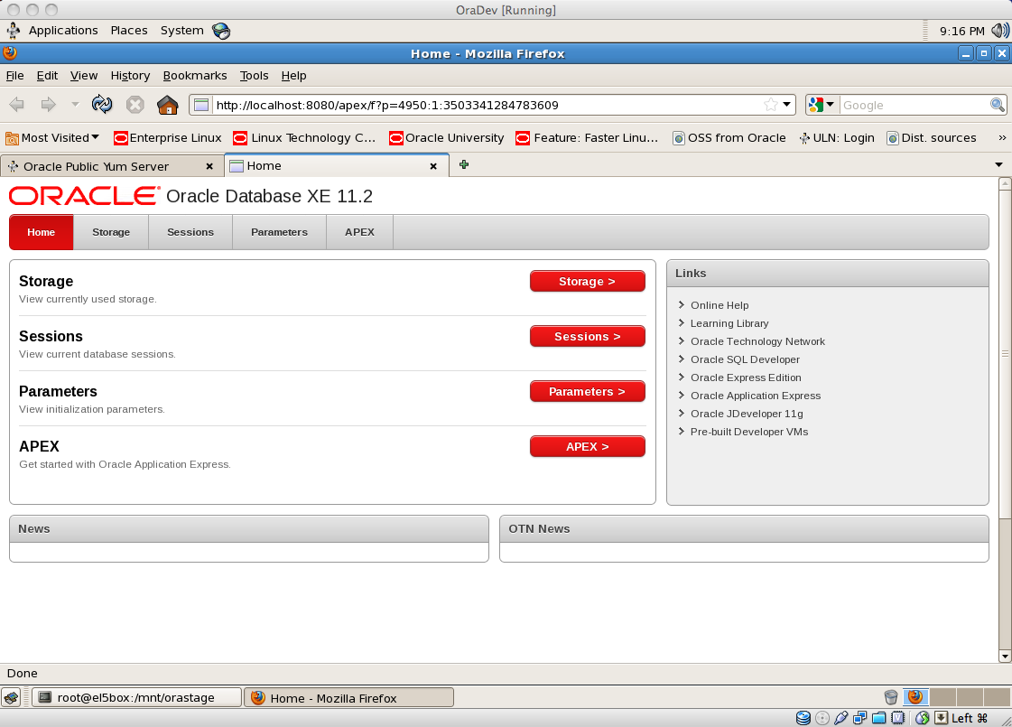Open the GNOME Applications menu
Image resolution: width=1012 pixels, height=727 pixels.
tap(63, 31)
